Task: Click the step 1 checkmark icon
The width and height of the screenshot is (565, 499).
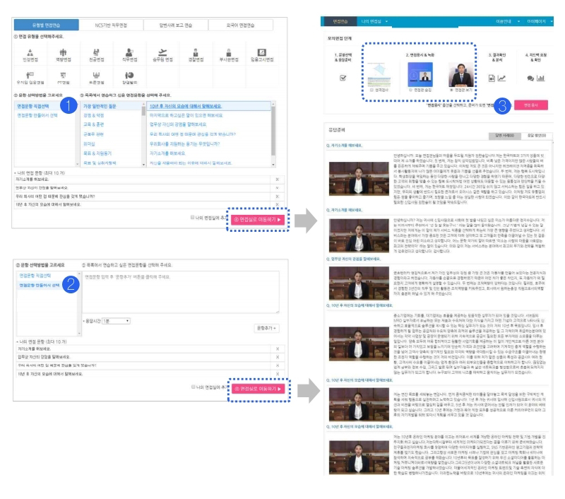Action: [x=343, y=78]
